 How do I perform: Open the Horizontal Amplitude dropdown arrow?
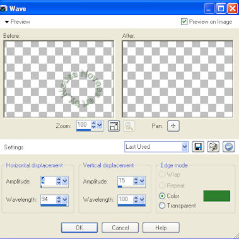pos(65,181)
